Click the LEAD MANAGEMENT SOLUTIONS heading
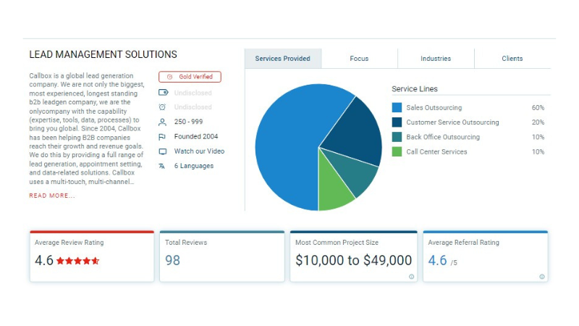Viewport: 579px width, 326px height. [x=103, y=55]
